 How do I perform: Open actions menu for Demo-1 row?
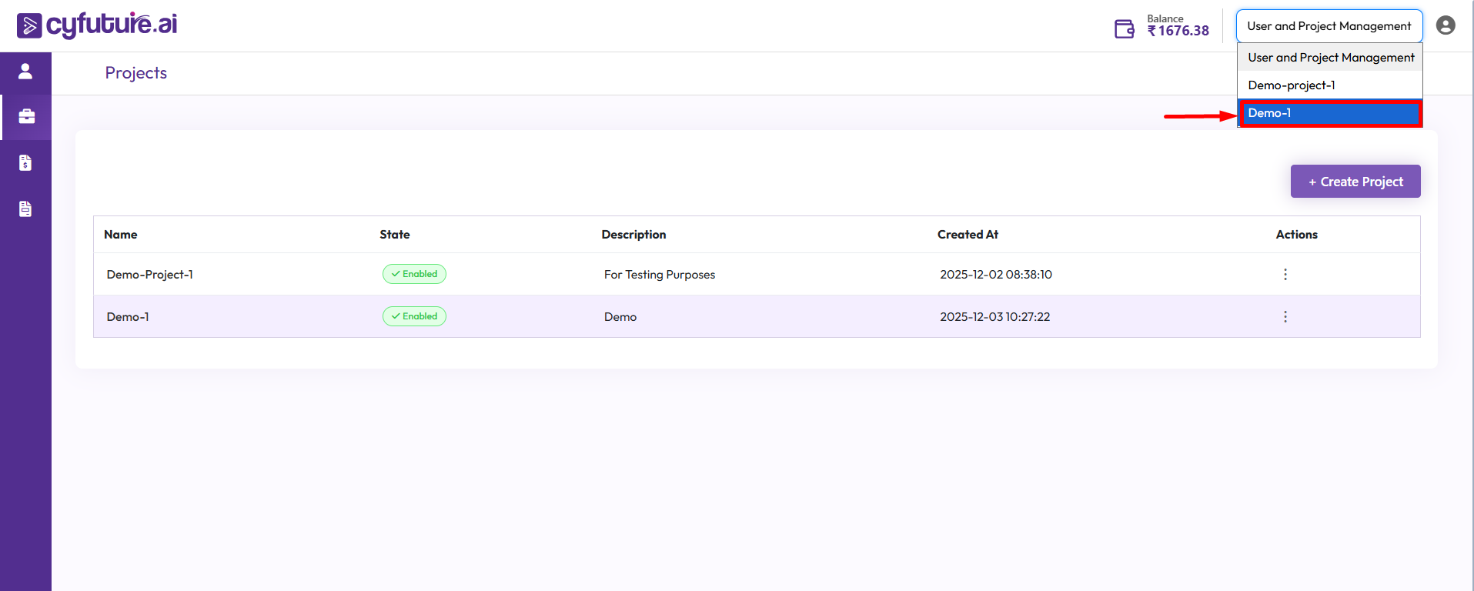pos(1285,317)
